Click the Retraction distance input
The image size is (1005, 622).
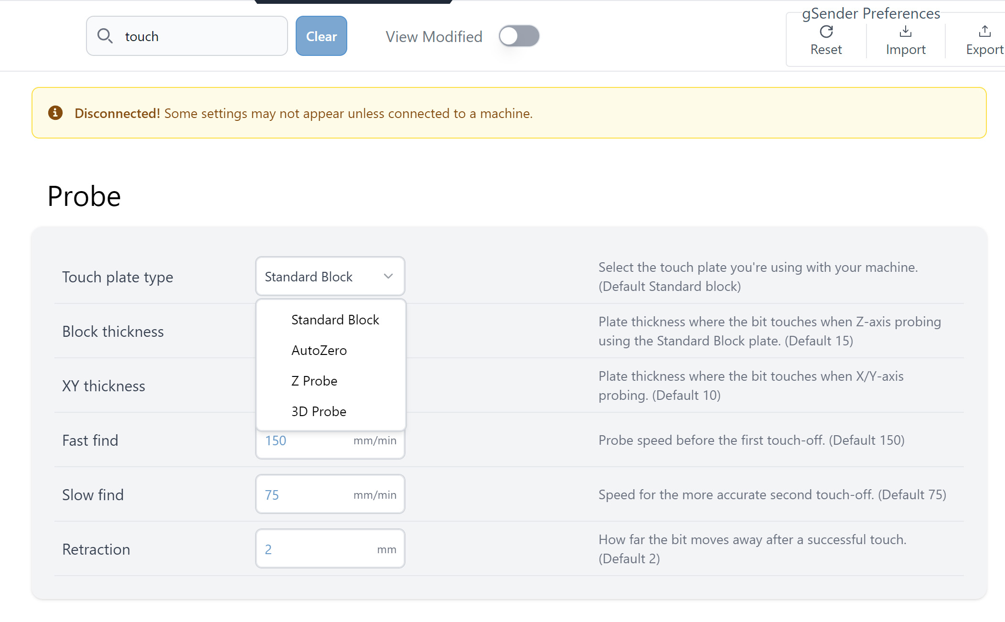[315, 549]
